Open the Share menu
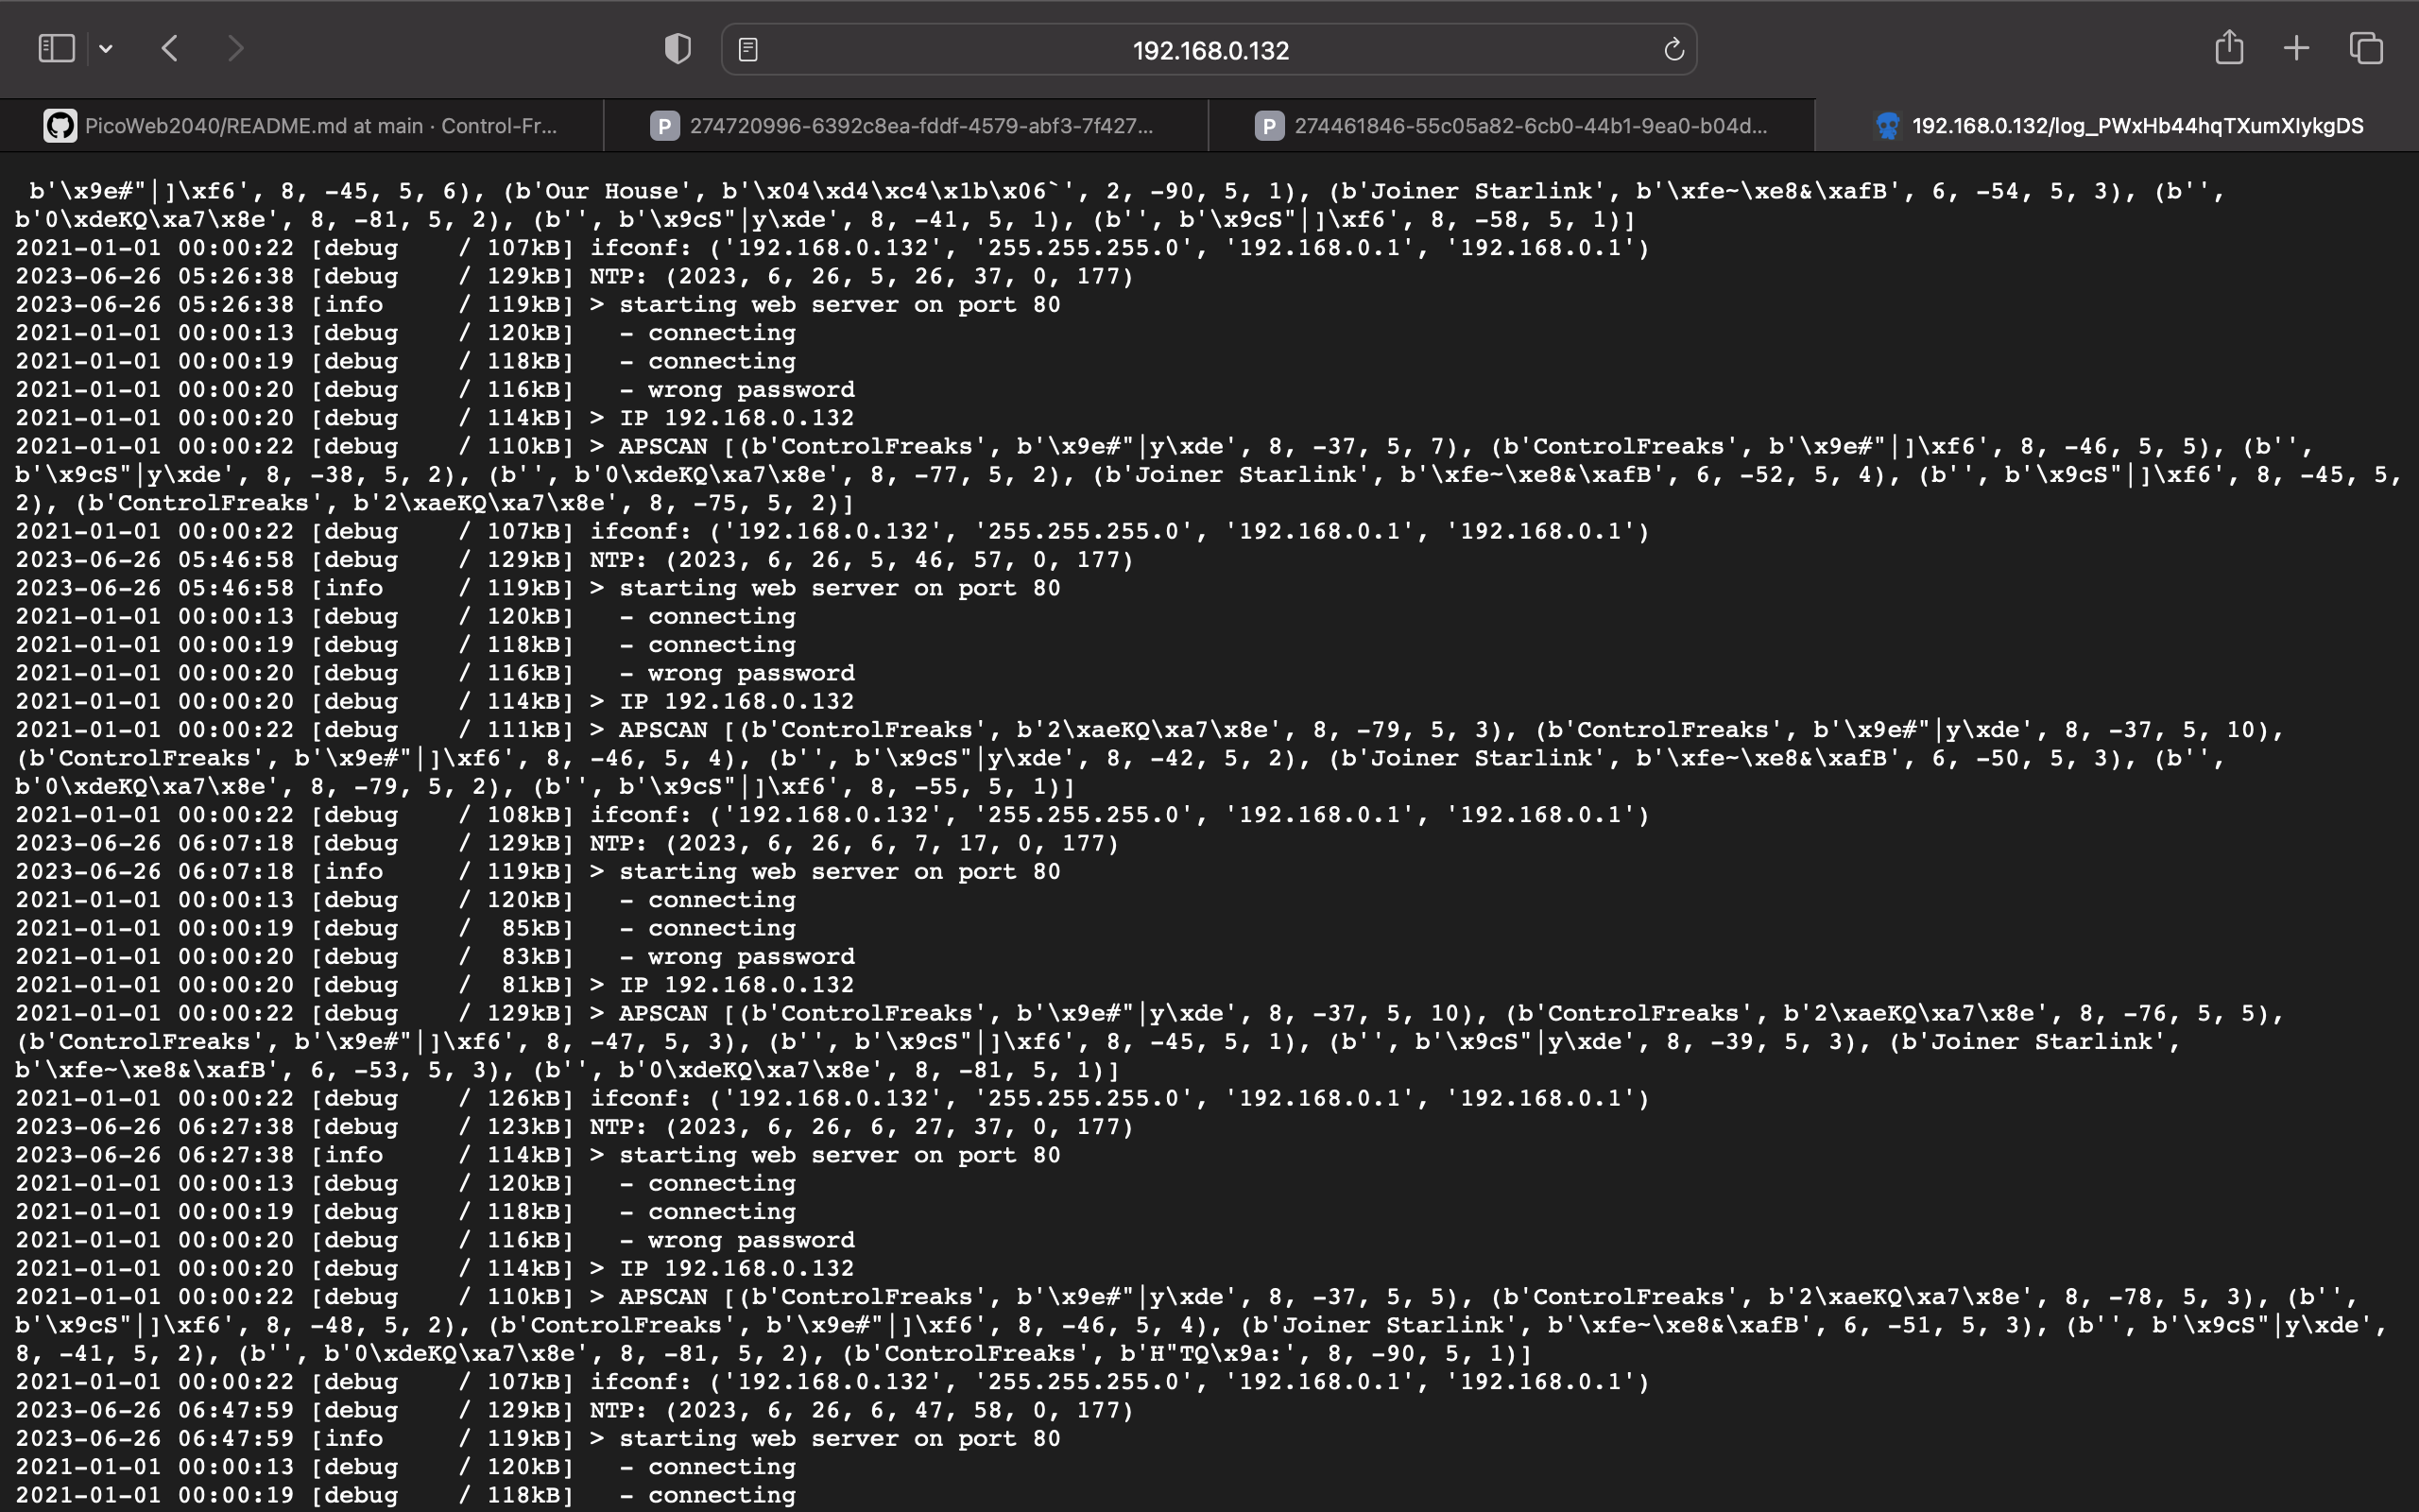 point(2227,46)
